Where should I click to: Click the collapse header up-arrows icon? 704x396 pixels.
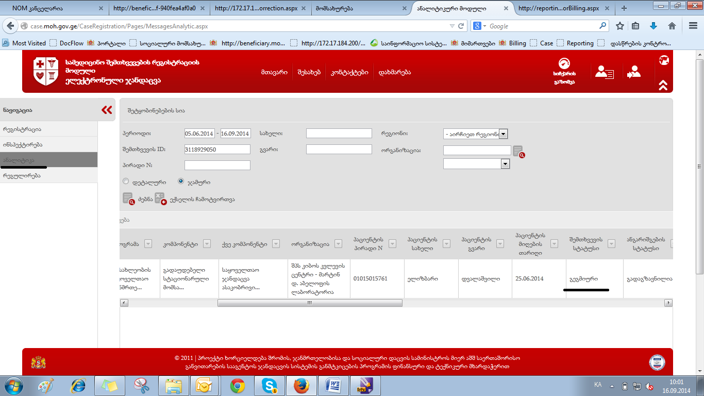[663, 85]
